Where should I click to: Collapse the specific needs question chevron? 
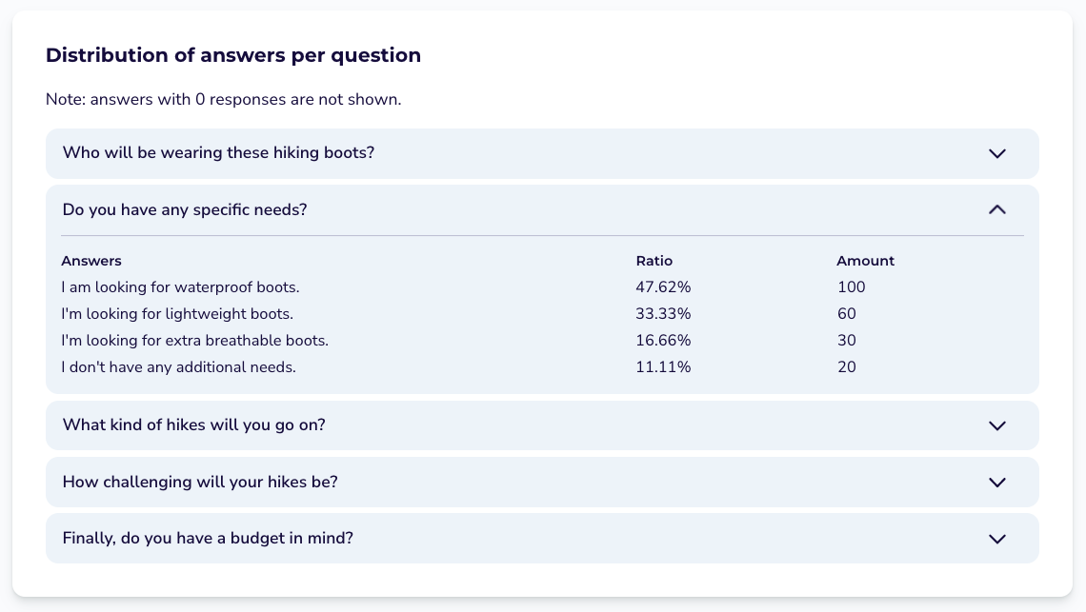(x=996, y=209)
